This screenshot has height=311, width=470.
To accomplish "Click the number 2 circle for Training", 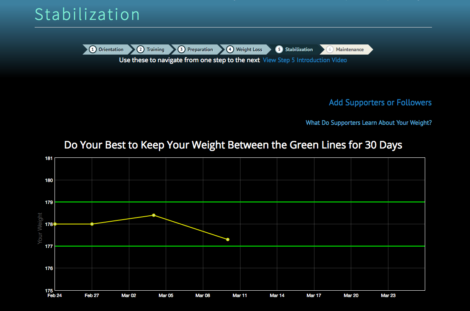I will pyautogui.click(x=141, y=50).
